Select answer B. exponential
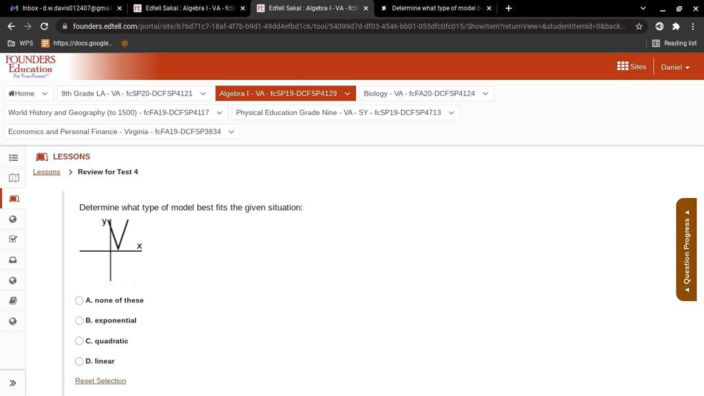 click(x=80, y=320)
